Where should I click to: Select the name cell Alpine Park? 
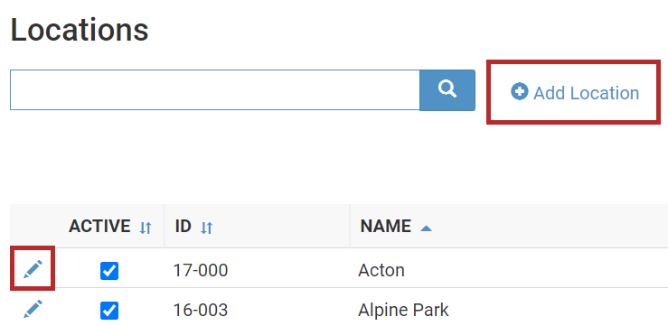(x=403, y=311)
